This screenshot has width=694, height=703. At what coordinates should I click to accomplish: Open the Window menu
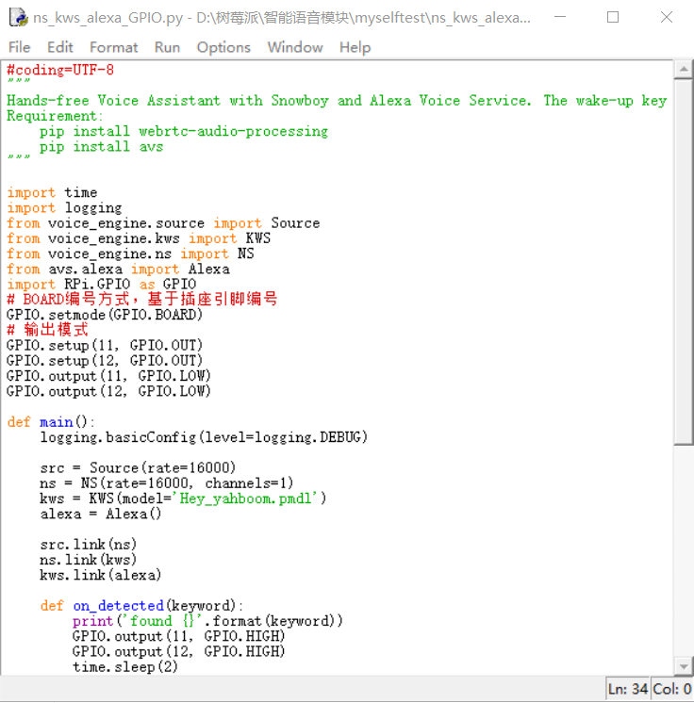tap(295, 47)
